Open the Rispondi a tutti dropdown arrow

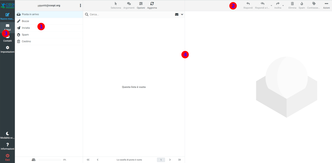coord(271,5)
